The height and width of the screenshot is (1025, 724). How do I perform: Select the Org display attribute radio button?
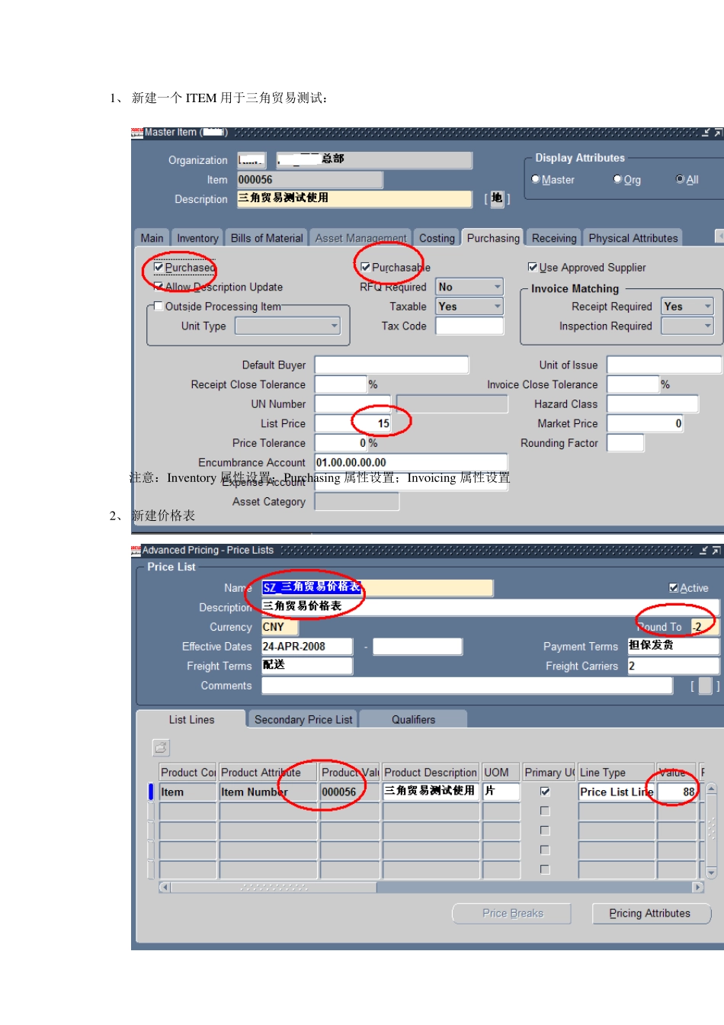(617, 179)
